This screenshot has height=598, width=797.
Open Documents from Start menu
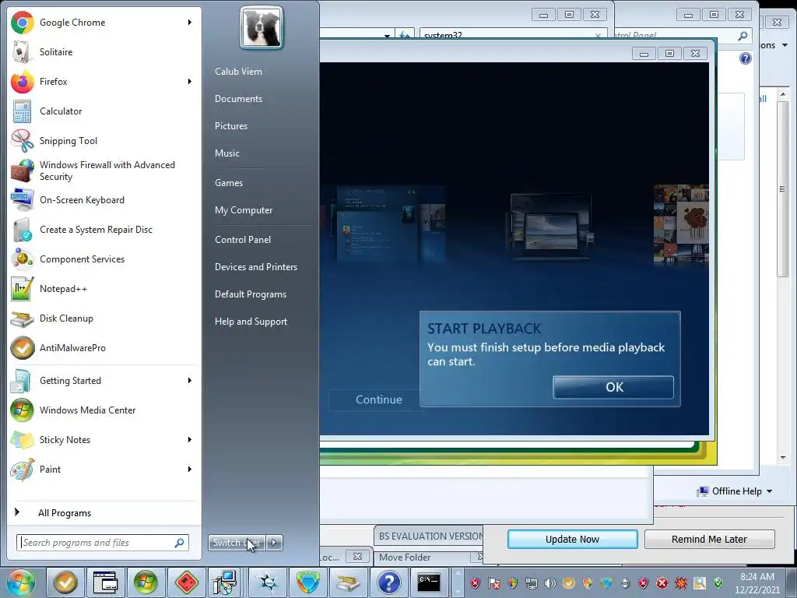pyautogui.click(x=238, y=99)
